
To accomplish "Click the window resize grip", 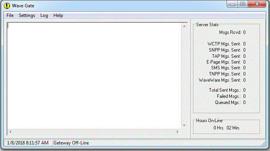I will [x=263, y=143].
